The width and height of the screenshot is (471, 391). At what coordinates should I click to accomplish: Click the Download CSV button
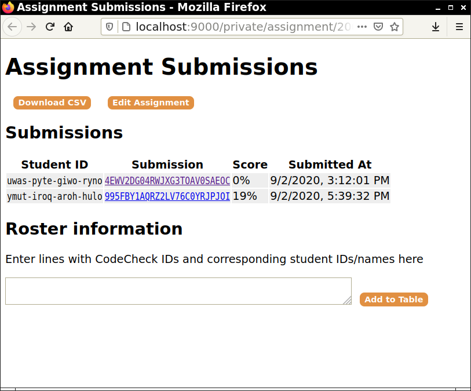[x=52, y=103]
